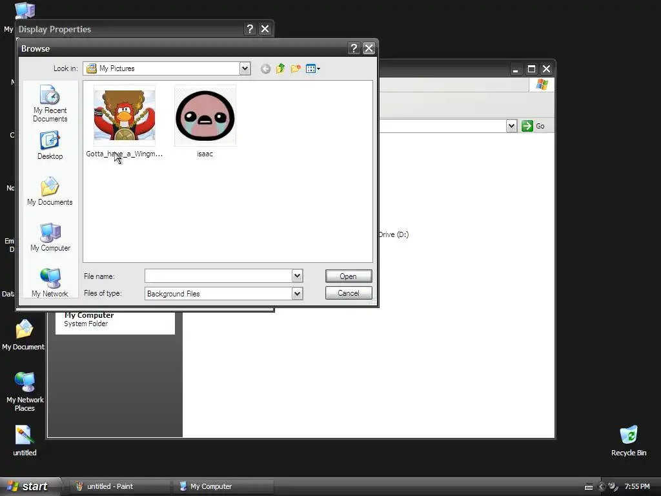Click the system tray clock 7:55 PM
Viewport: 661px width, 496px height.
click(637, 487)
